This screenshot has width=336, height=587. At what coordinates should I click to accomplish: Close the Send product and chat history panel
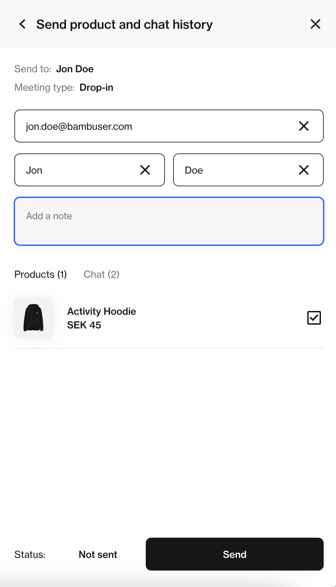315,24
